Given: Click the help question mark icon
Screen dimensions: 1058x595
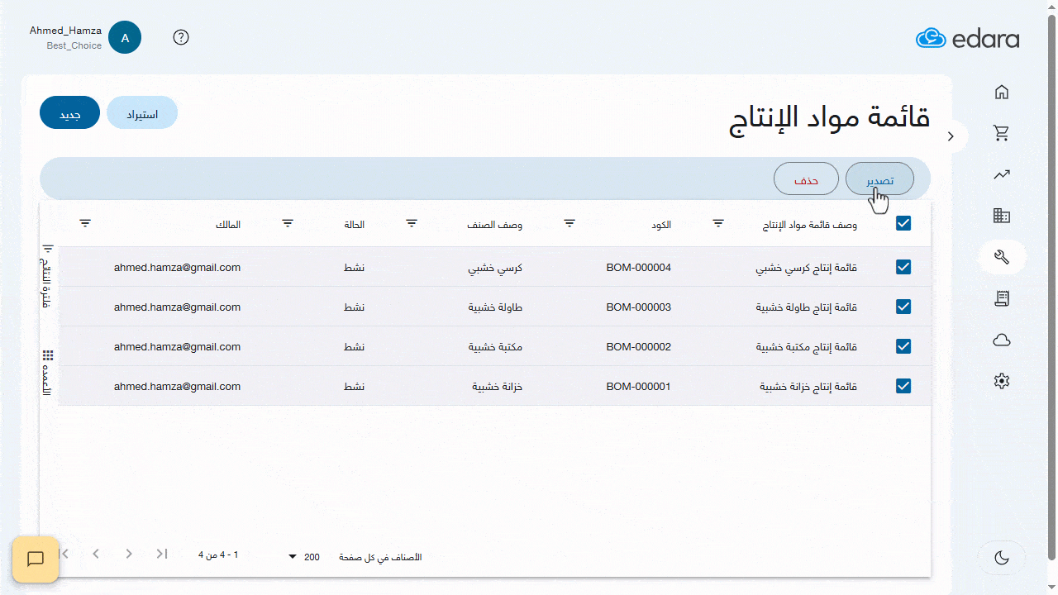Looking at the screenshot, I should point(181,37).
